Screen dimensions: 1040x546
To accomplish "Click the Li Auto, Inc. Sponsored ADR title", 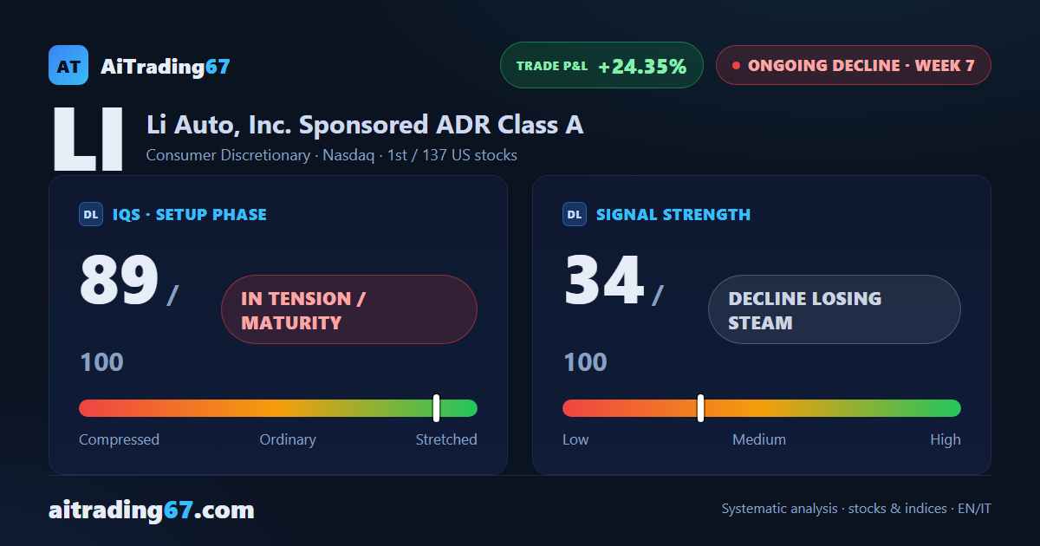I will 365,125.
